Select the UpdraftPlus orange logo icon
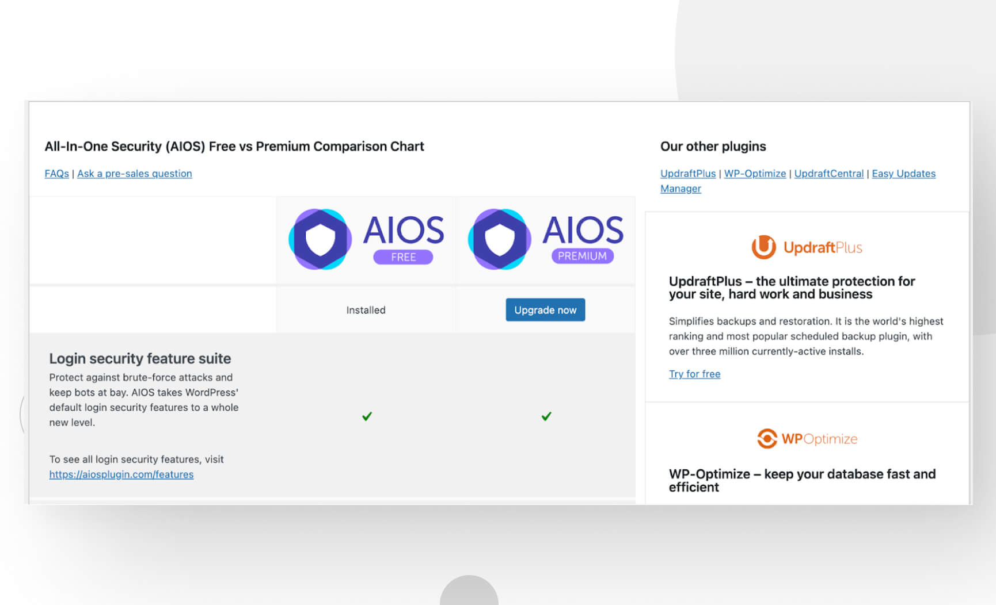 [x=763, y=247]
